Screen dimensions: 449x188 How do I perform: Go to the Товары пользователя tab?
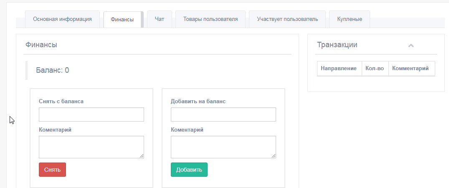211,19
